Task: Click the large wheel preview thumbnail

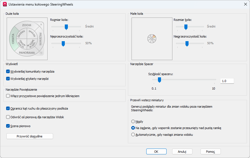Action: click(x=27, y=39)
